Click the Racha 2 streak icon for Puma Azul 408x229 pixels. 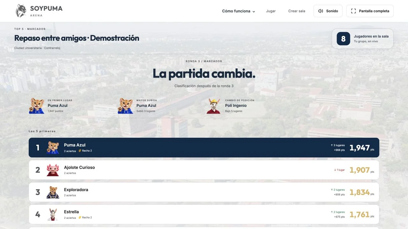click(x=80, y=151)
